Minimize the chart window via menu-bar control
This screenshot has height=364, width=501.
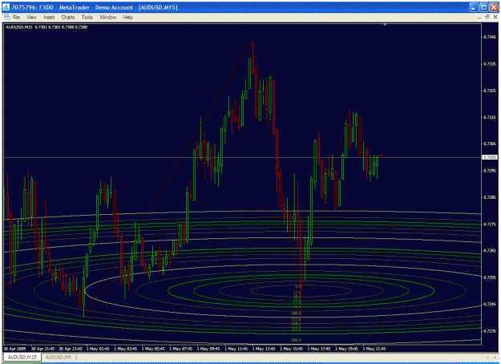[x=479, y=18]
